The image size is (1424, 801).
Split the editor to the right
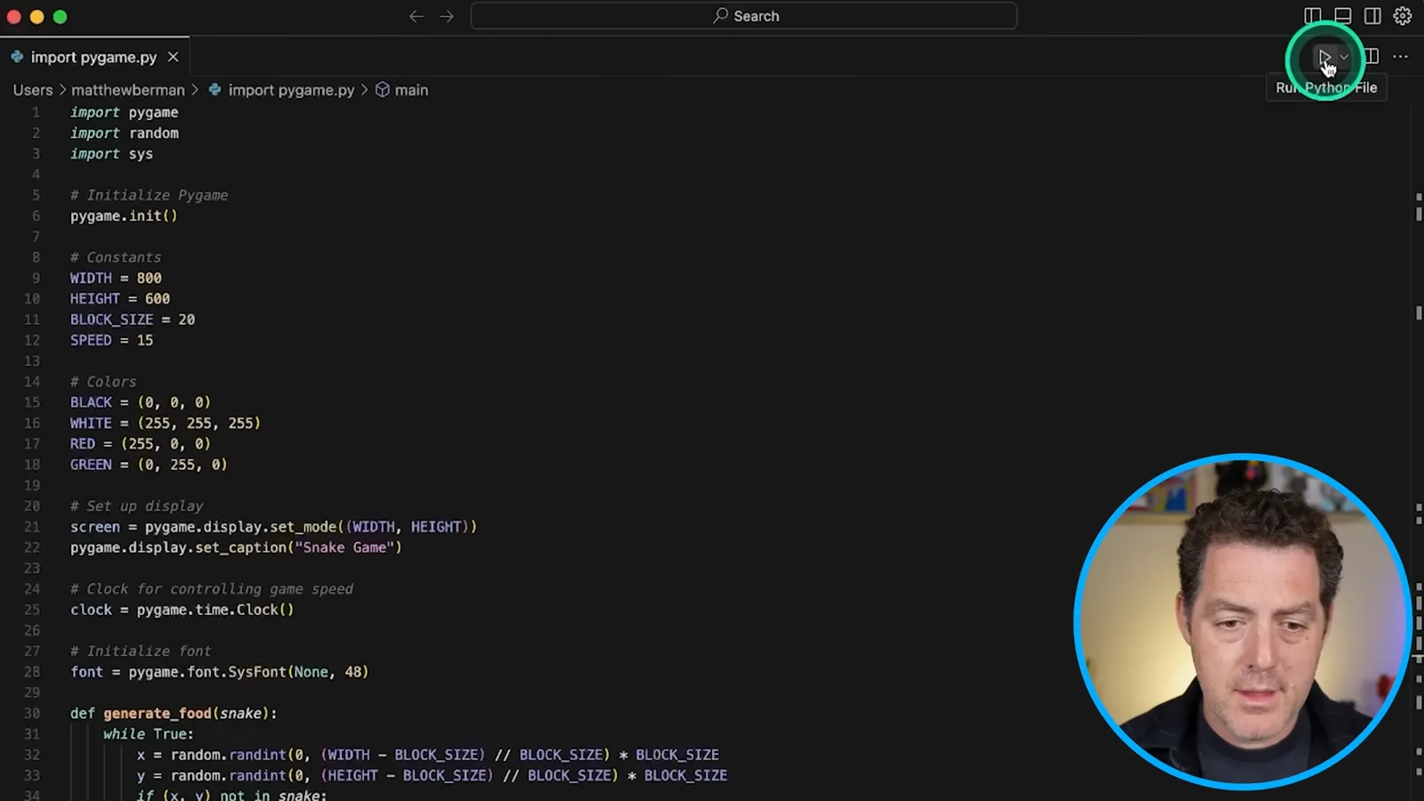point(1371,57)
